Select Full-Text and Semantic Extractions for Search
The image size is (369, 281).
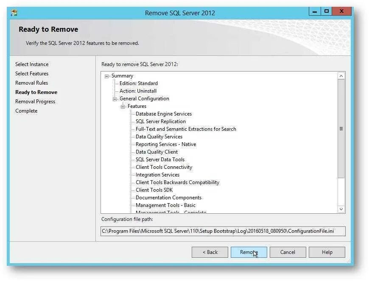(186, 129)
